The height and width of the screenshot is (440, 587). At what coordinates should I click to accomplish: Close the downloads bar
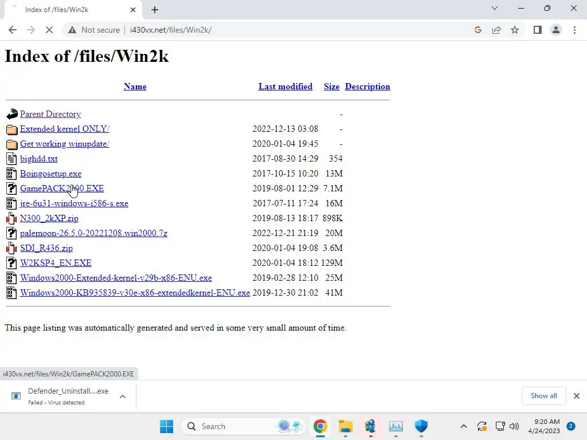[577, 396]
